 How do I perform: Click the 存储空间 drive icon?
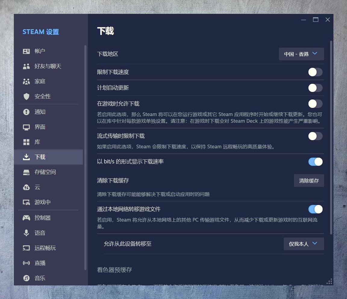26,172
